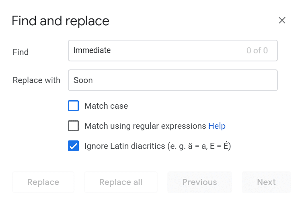Enable the Match case checkbox
Viewport: 302px width, 205px height.
tap(74, 106)
